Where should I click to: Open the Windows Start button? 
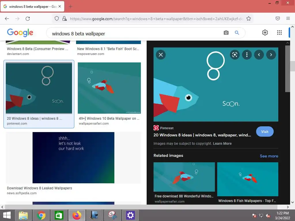tap(7, 215)
